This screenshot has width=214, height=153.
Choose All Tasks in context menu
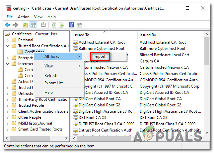click(58, 57)
